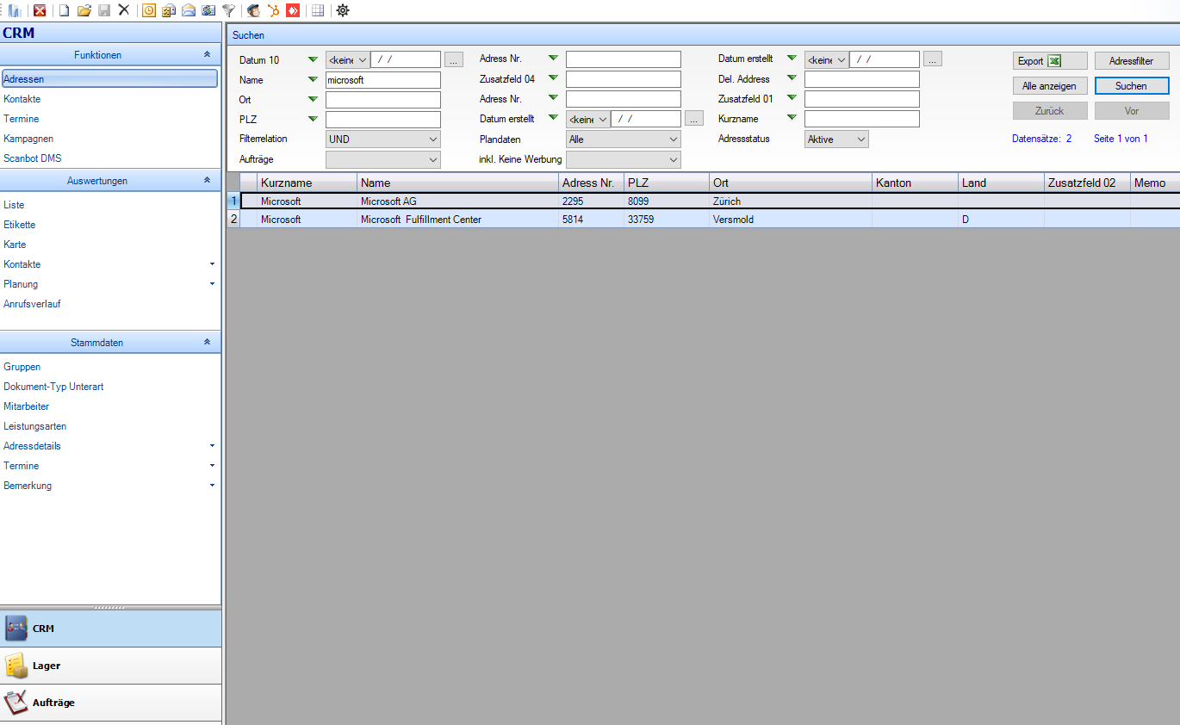Collapse the Auswertungen section
This screenshot has width=1180, height=725.
207,180
